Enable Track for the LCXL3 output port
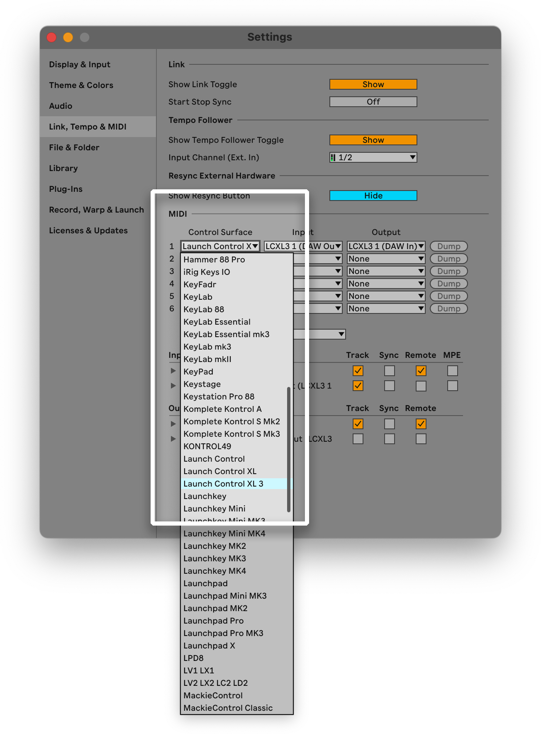The image size is (541, 734). click(x=358, y=439)
